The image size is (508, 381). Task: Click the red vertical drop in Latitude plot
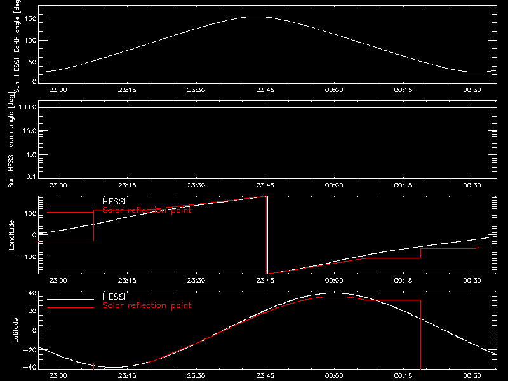click(x=420, y=335)
